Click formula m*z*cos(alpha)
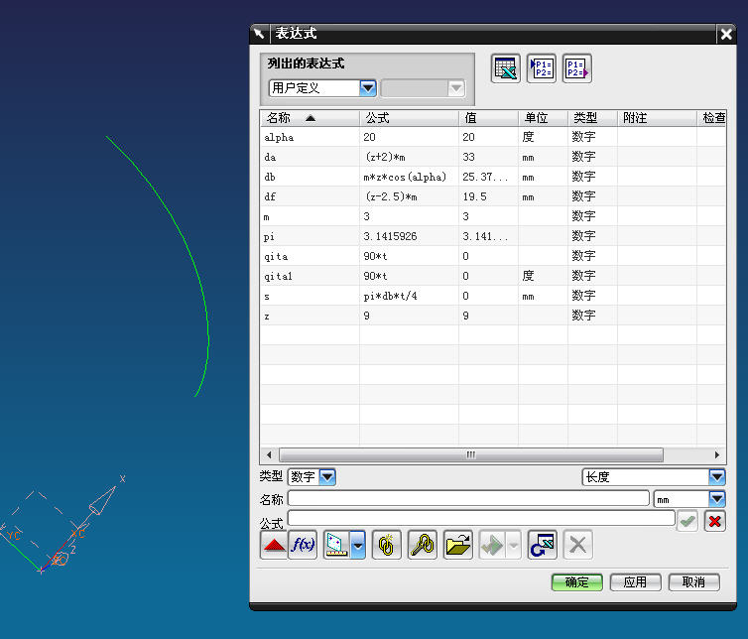Screen dimensions: 748x639 point(405,177)
